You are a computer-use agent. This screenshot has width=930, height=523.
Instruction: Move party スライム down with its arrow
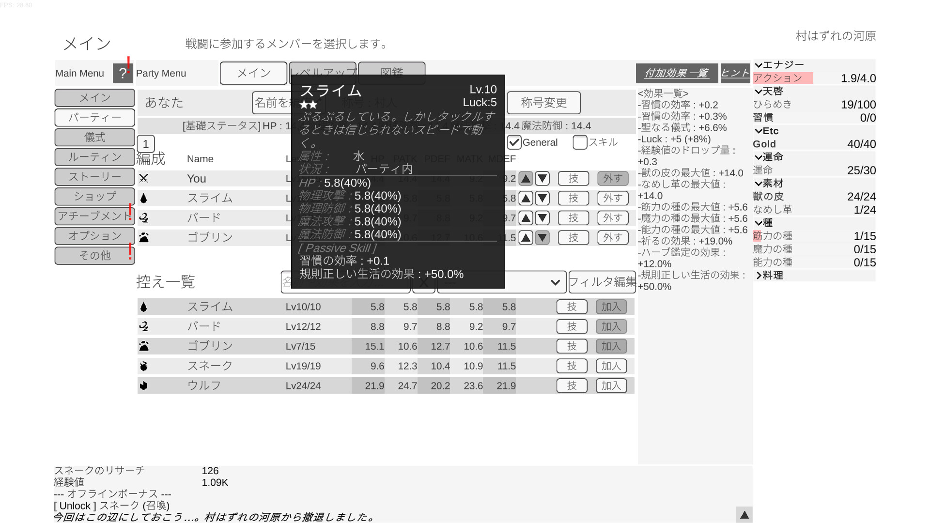(542, 198)
